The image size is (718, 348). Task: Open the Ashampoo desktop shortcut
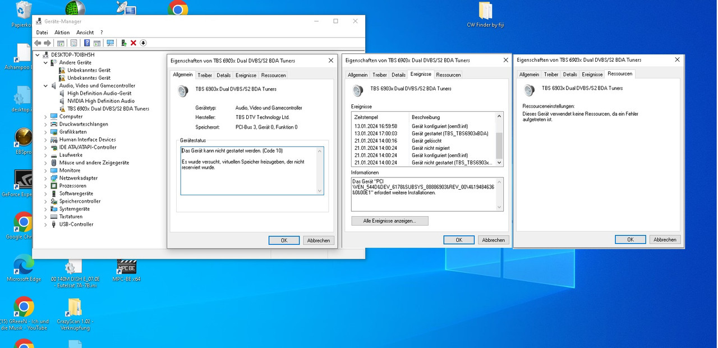pyautogui.click(x=22, y=57)
